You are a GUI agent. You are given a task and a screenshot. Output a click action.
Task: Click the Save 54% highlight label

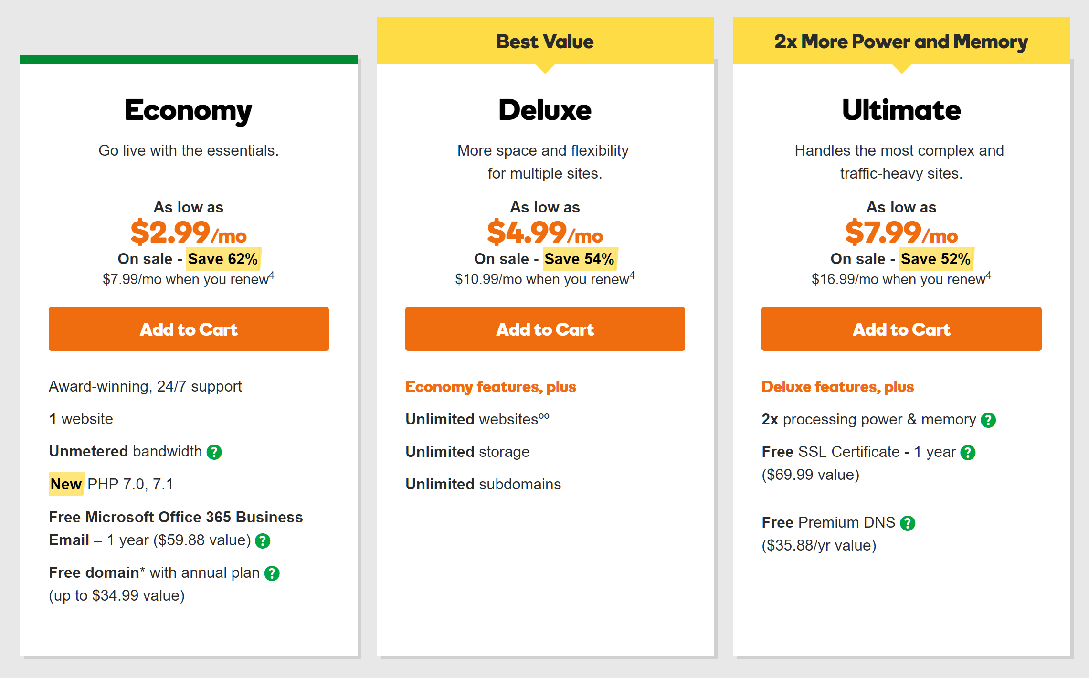580,259
